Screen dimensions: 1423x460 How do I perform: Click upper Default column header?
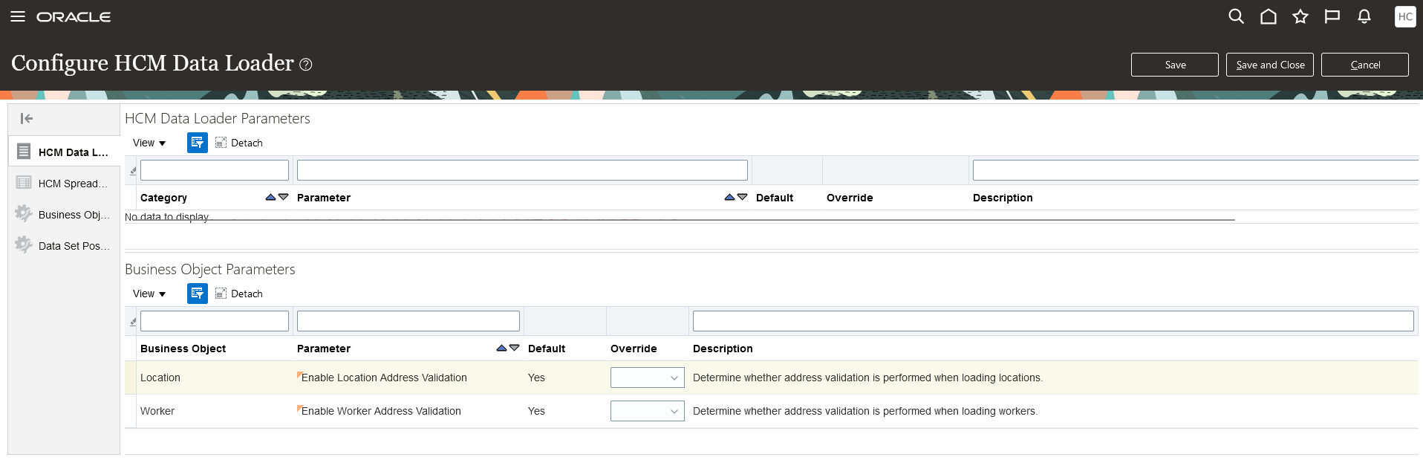click(775, 198)
